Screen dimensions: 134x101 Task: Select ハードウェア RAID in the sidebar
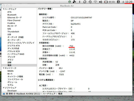click(x=16, y=54)
